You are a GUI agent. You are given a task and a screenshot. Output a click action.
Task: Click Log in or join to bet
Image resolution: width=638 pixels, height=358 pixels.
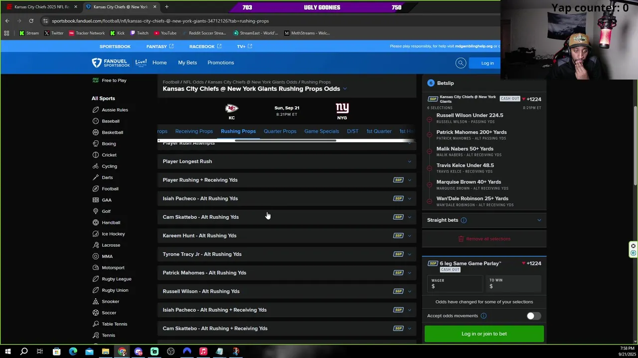(x=484, y=334)
